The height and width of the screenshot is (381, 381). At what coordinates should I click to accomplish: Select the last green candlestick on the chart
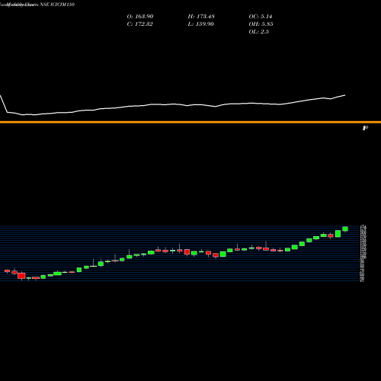tap(345, 229)
